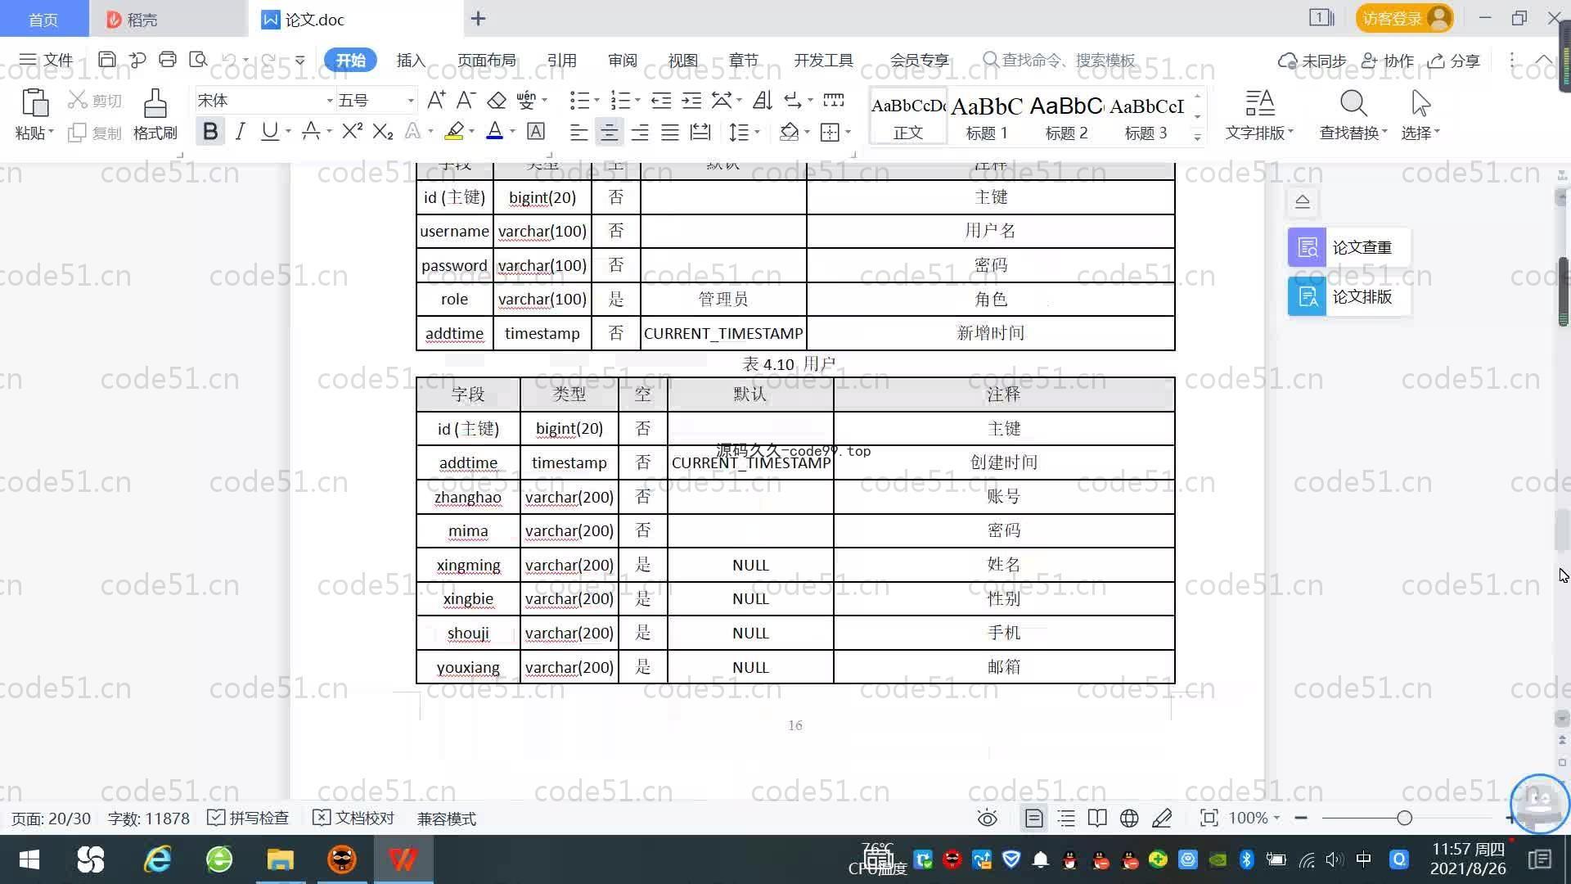Toggle Bold formatting
This screenshot has width=1571, height=884.
210,132
